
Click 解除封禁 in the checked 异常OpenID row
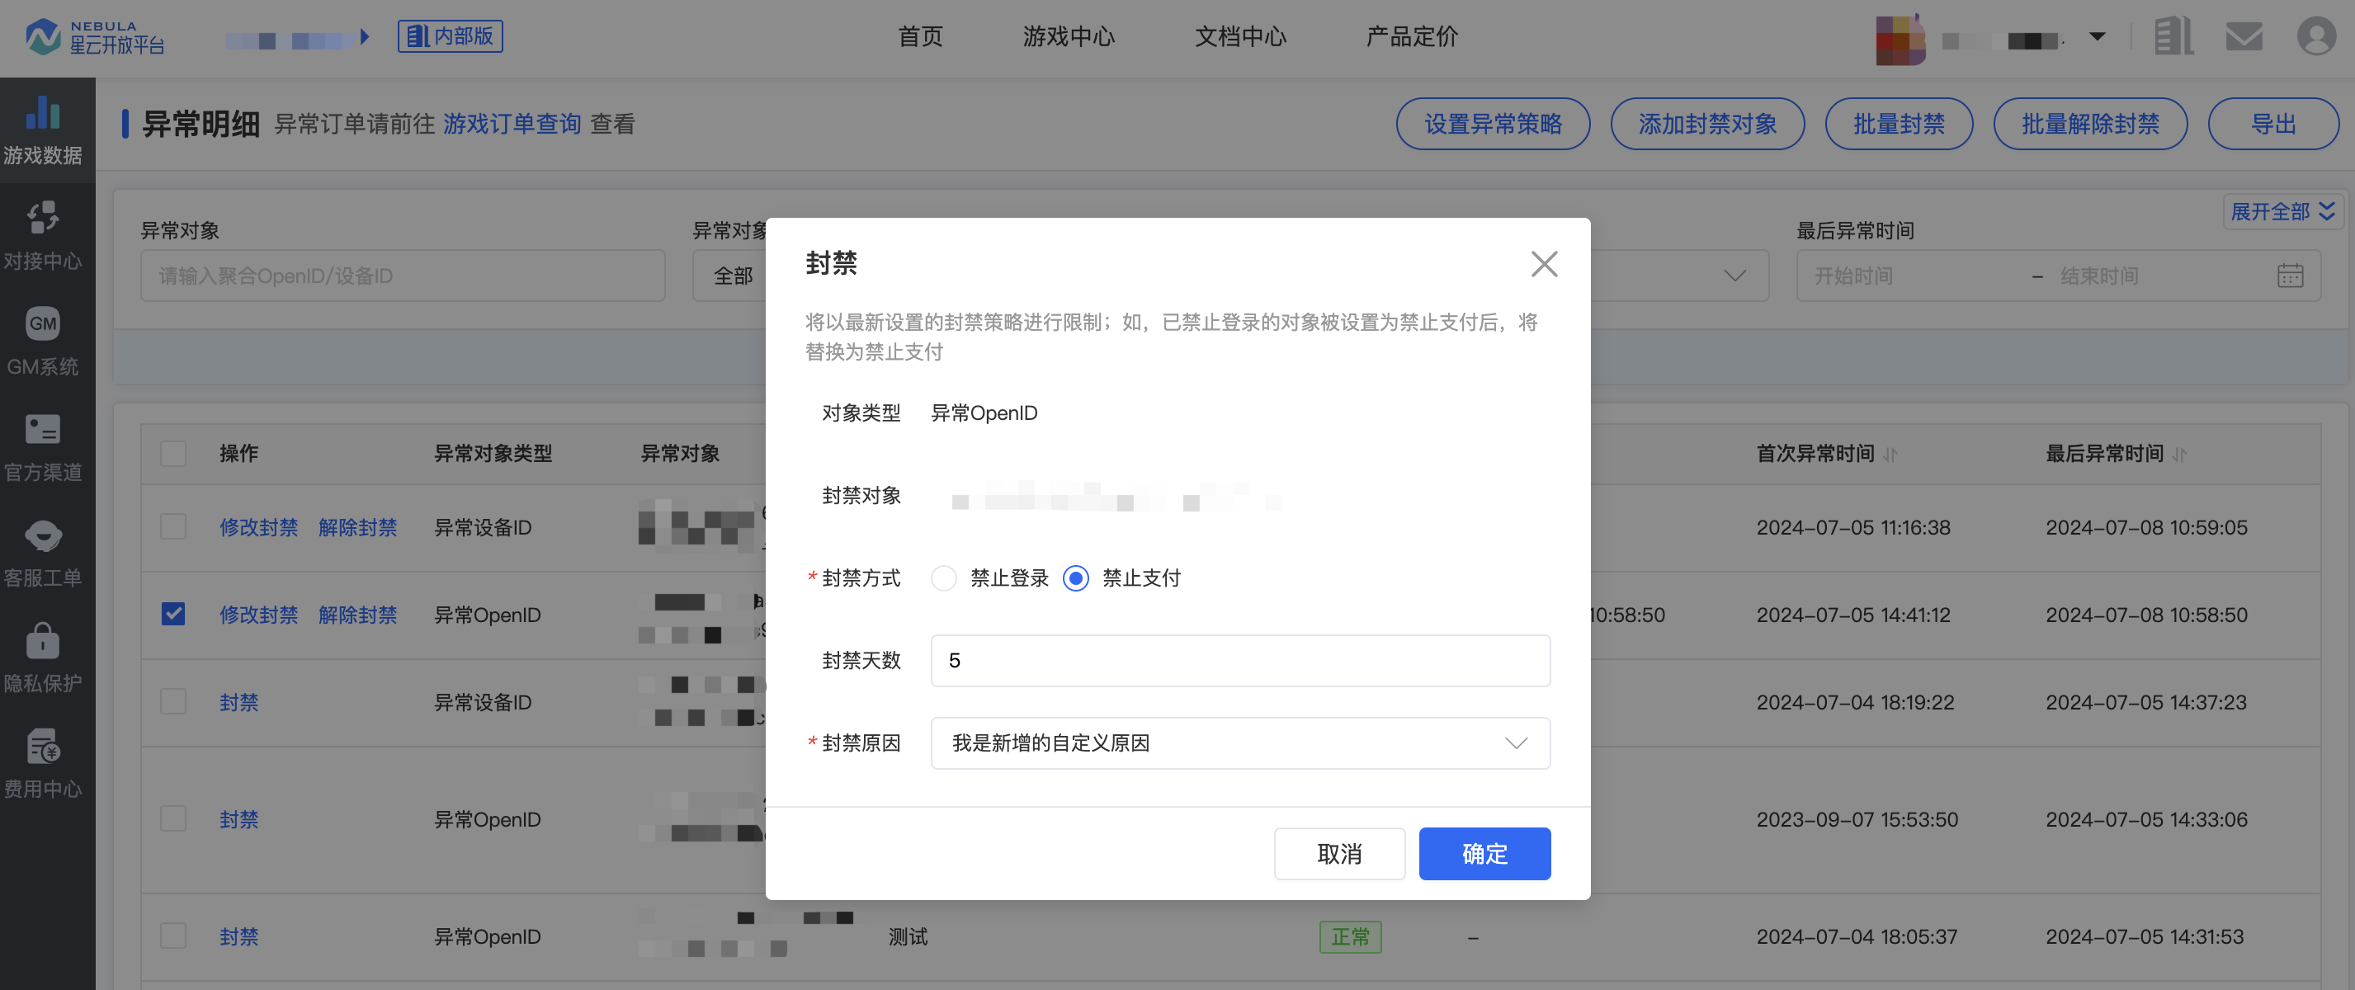(357, 615)
